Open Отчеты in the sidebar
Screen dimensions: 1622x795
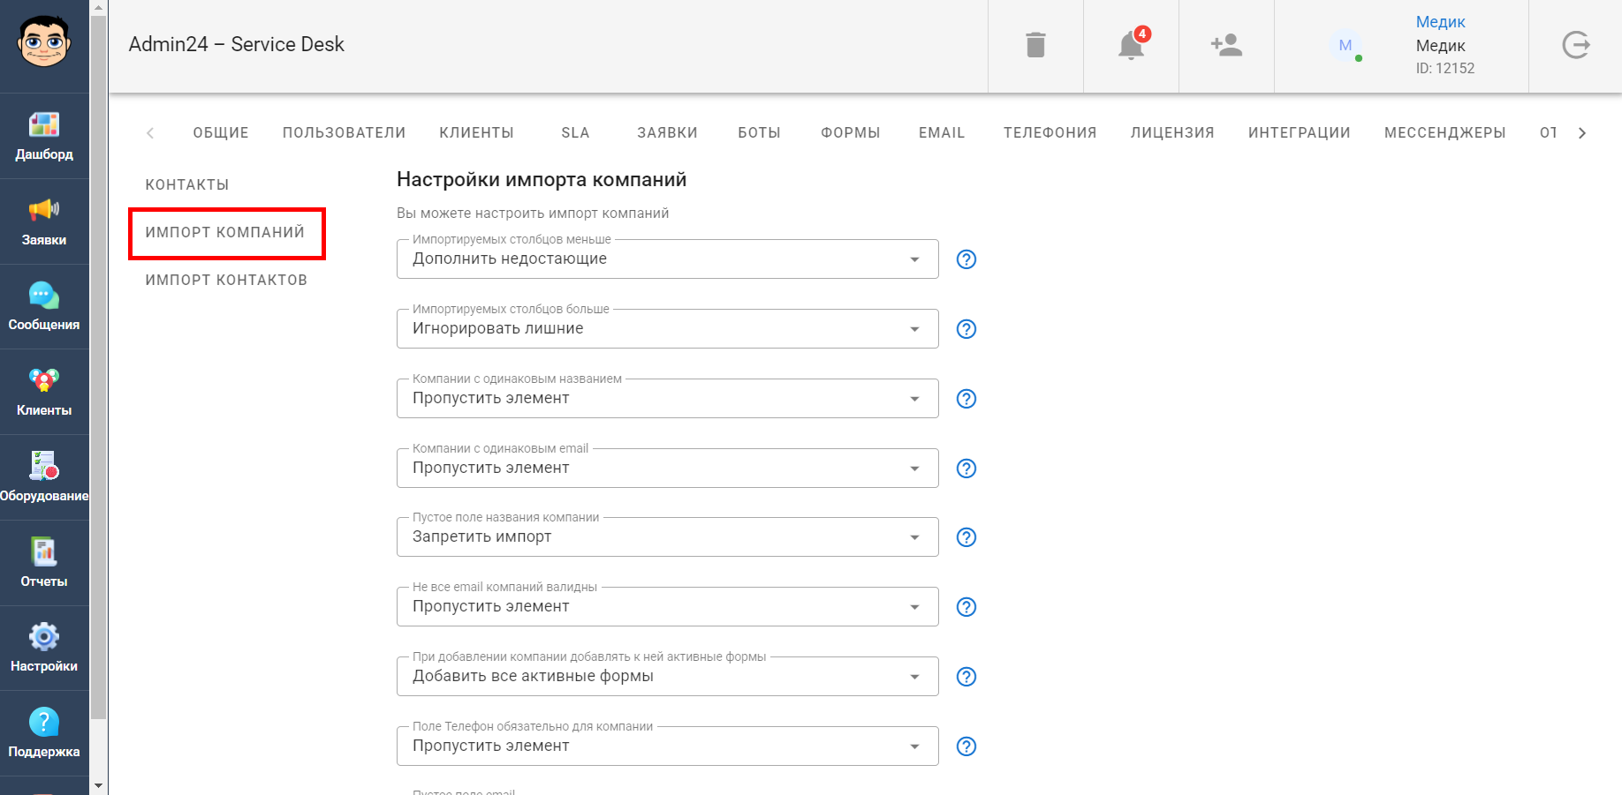point(44,563)
